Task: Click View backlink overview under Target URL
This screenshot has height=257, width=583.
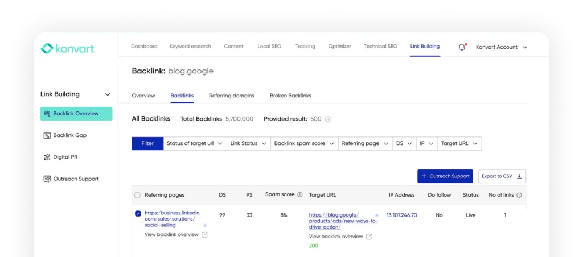Action: pos(336,237)
